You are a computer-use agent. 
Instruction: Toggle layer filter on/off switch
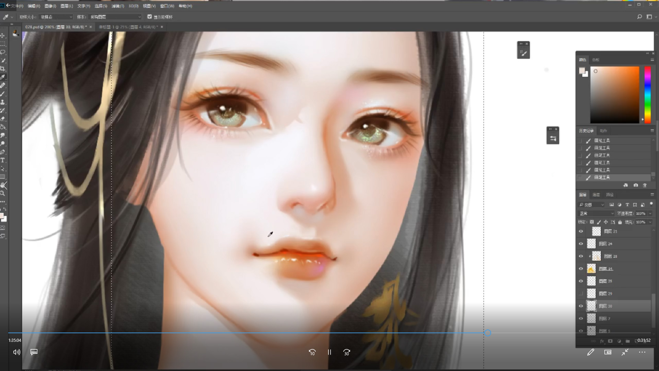coord(651,204)
